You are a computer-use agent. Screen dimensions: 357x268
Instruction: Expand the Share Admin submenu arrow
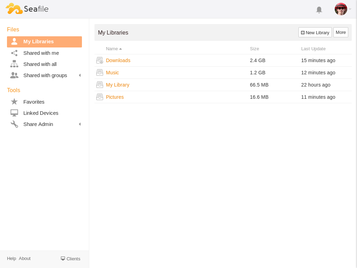pos(79,124)
